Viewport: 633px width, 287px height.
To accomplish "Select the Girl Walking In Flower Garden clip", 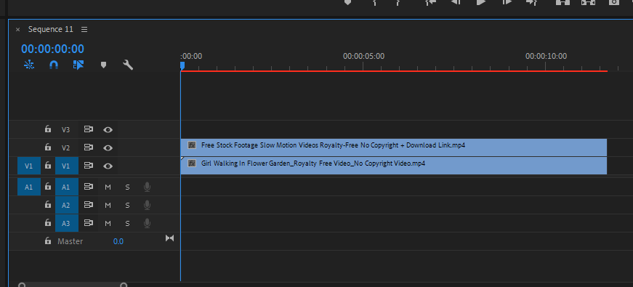I will coord(394,166).
